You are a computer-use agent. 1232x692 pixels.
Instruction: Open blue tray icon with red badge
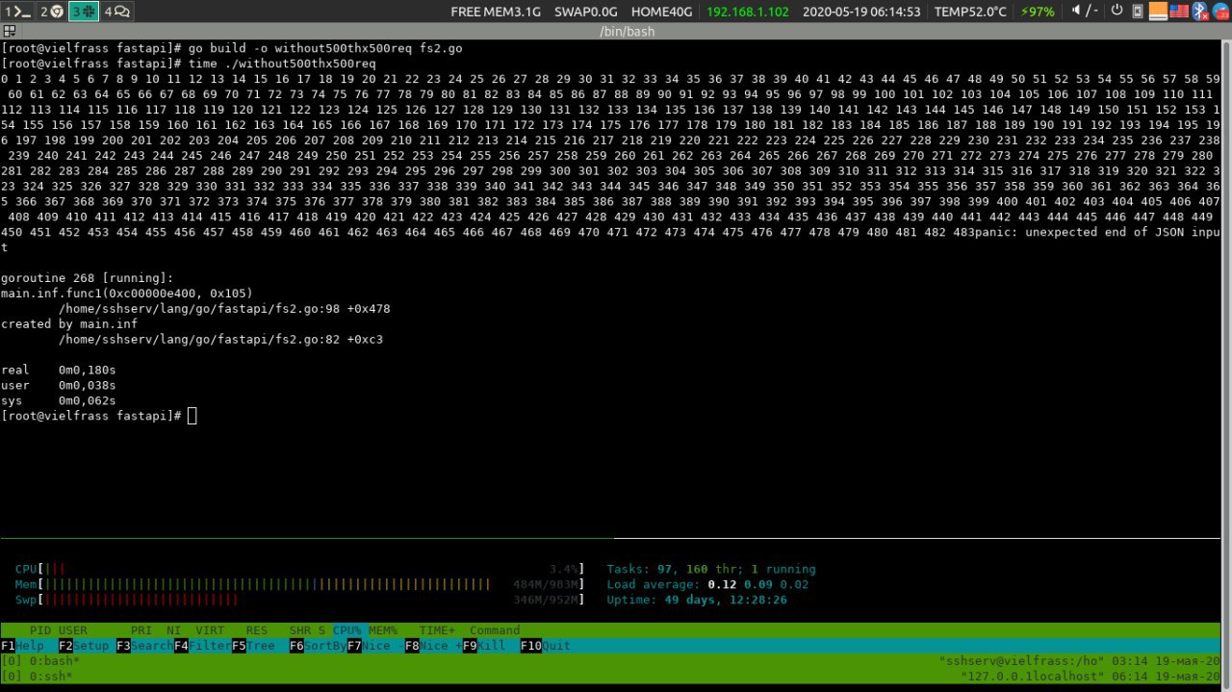coord(1220,12)
